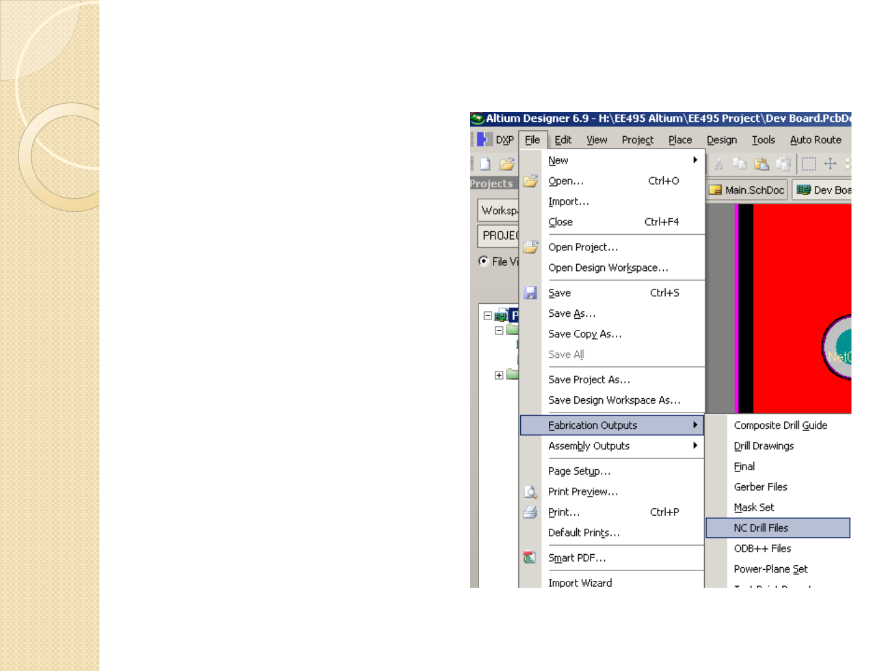Click the floppy disk icon beside Save
The image size is (895, 671).
pyautogui.click(x=530, y=293)
